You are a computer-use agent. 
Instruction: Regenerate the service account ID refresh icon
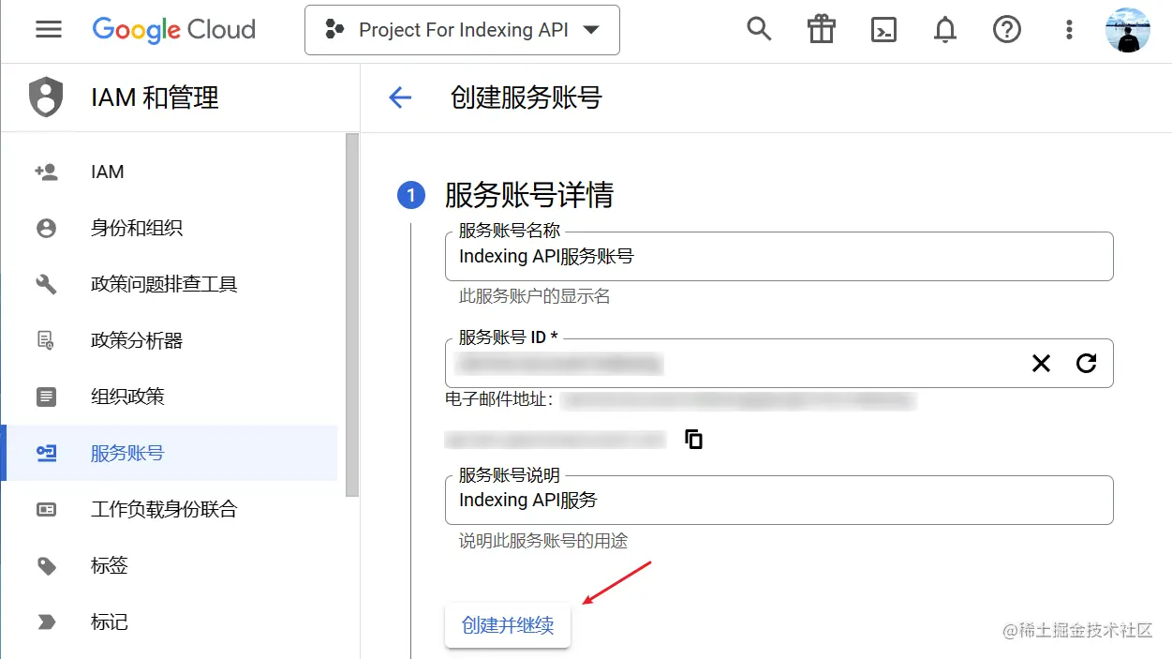click(x=1086, y=364)
